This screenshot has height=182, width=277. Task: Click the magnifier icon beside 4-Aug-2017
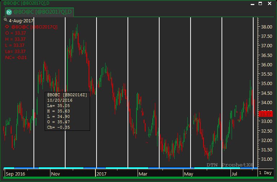coord(6,20)
